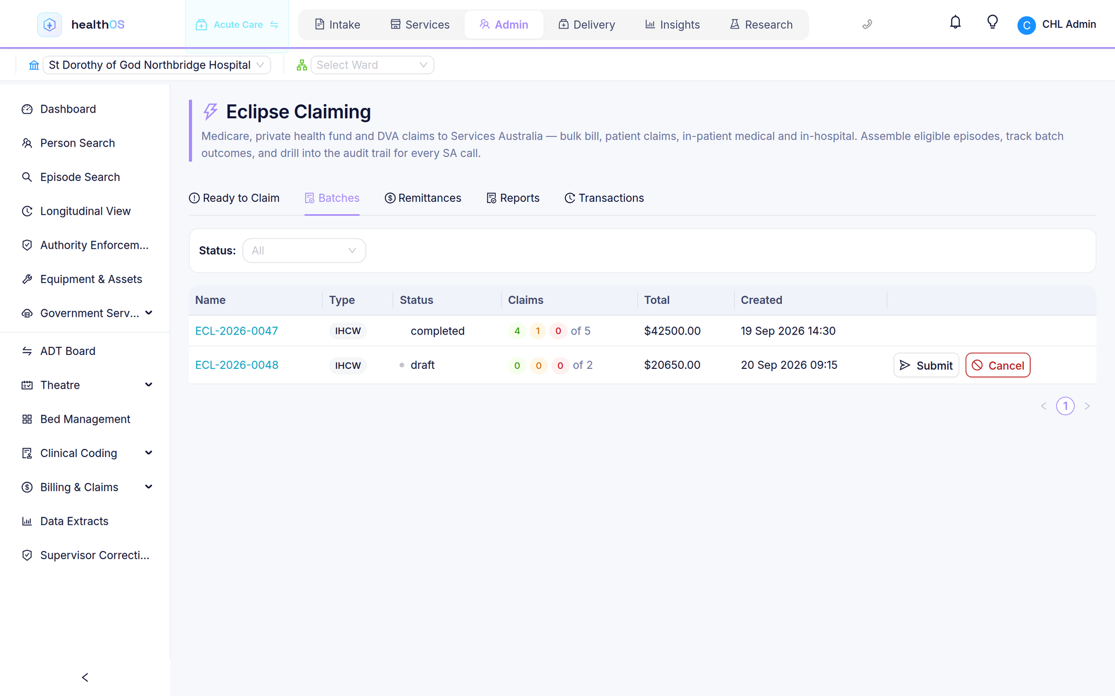Open the Status filter dropdown
Screen dimensions: 1115x696
pos(304,251)
